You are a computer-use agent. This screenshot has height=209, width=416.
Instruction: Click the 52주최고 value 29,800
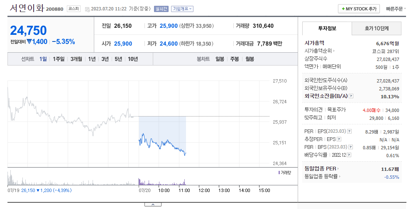click(376, 118)
